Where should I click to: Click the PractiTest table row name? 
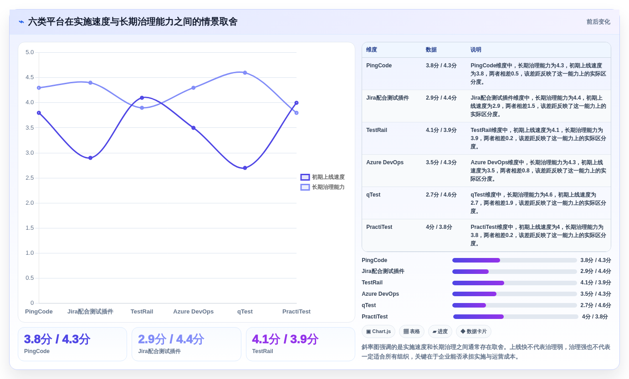(379, 227)
